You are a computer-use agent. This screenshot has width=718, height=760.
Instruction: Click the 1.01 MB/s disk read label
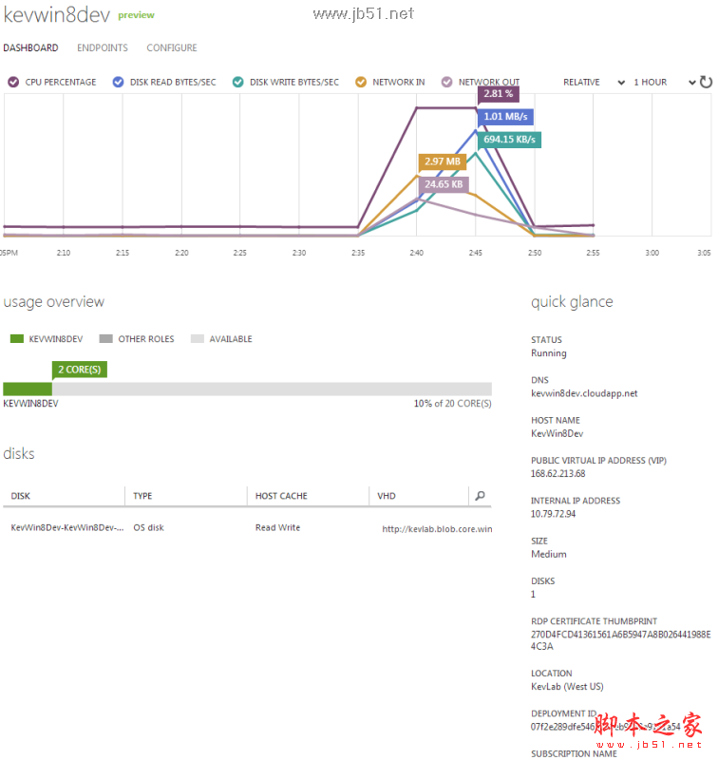(x=505, y=117)
